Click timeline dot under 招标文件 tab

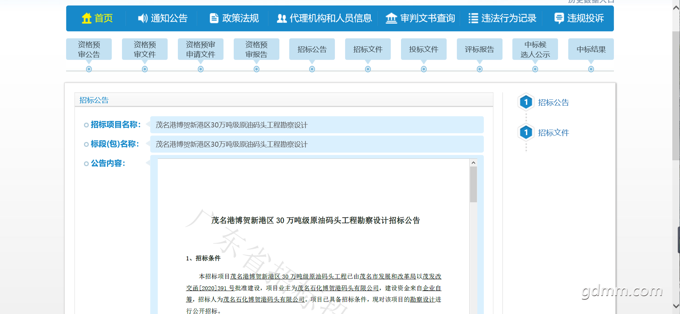pyautogui.click(x=368, y=69)
